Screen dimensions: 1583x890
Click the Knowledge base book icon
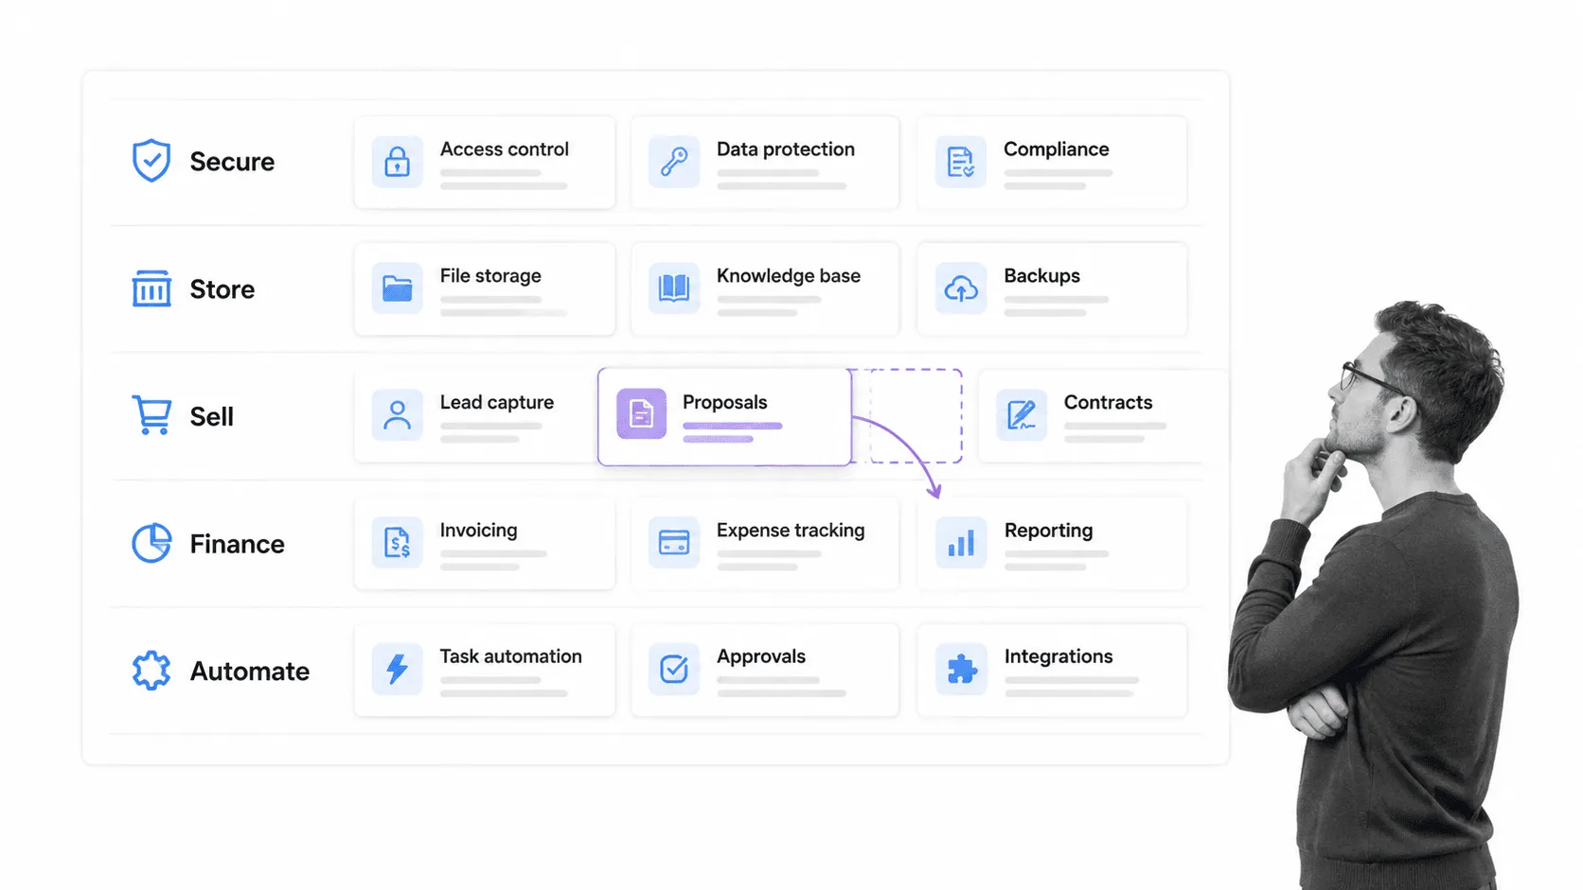pos(674,288)
